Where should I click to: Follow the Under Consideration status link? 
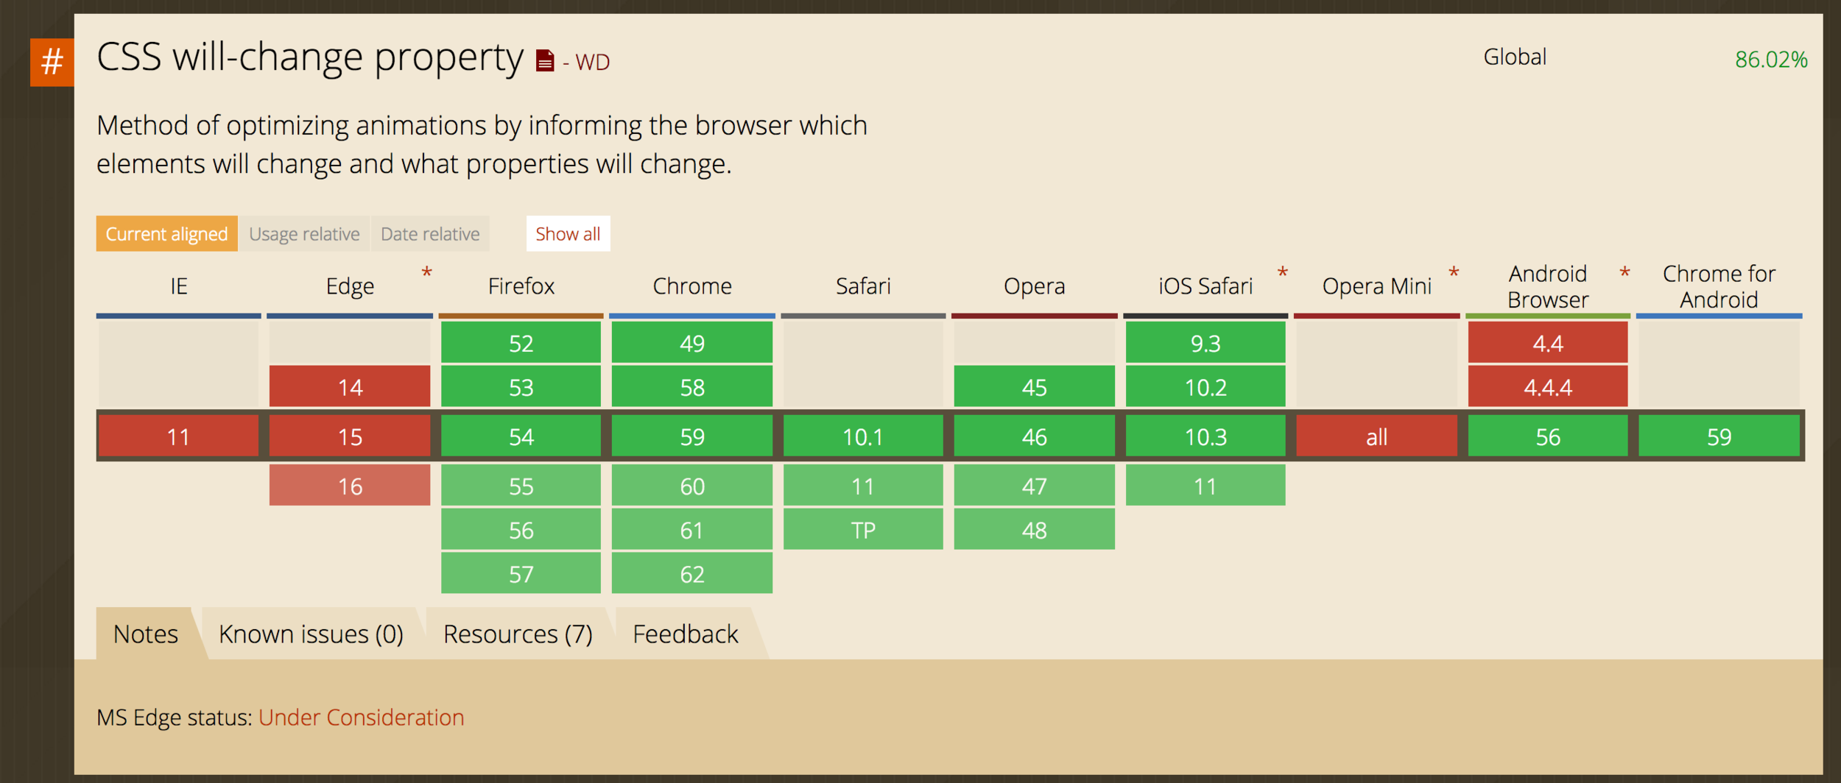(362, 717)
